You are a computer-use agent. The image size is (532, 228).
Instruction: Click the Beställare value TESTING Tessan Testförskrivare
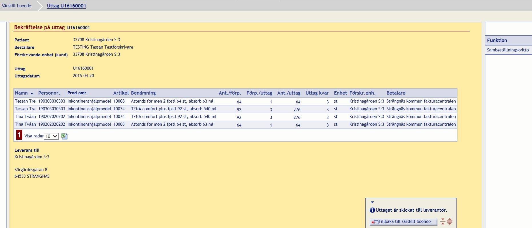pos(103,47)
